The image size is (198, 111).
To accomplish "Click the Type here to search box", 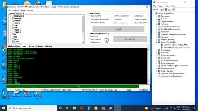I will tap(32, 108).
